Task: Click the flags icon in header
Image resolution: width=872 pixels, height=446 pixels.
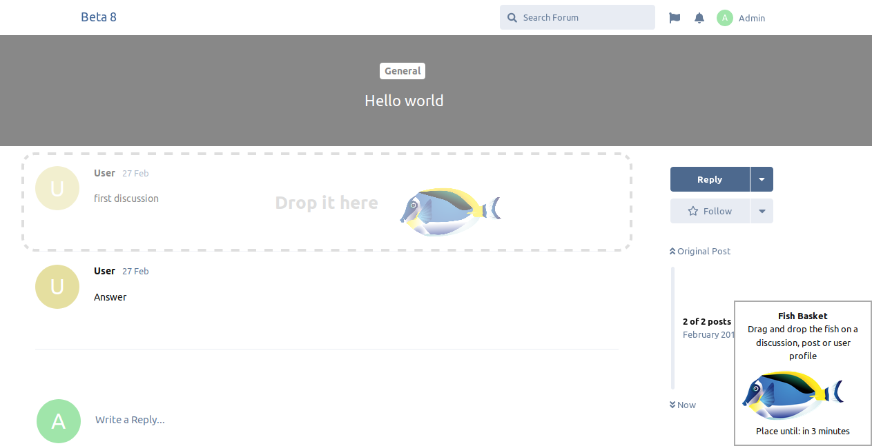Action: point(675,18)
